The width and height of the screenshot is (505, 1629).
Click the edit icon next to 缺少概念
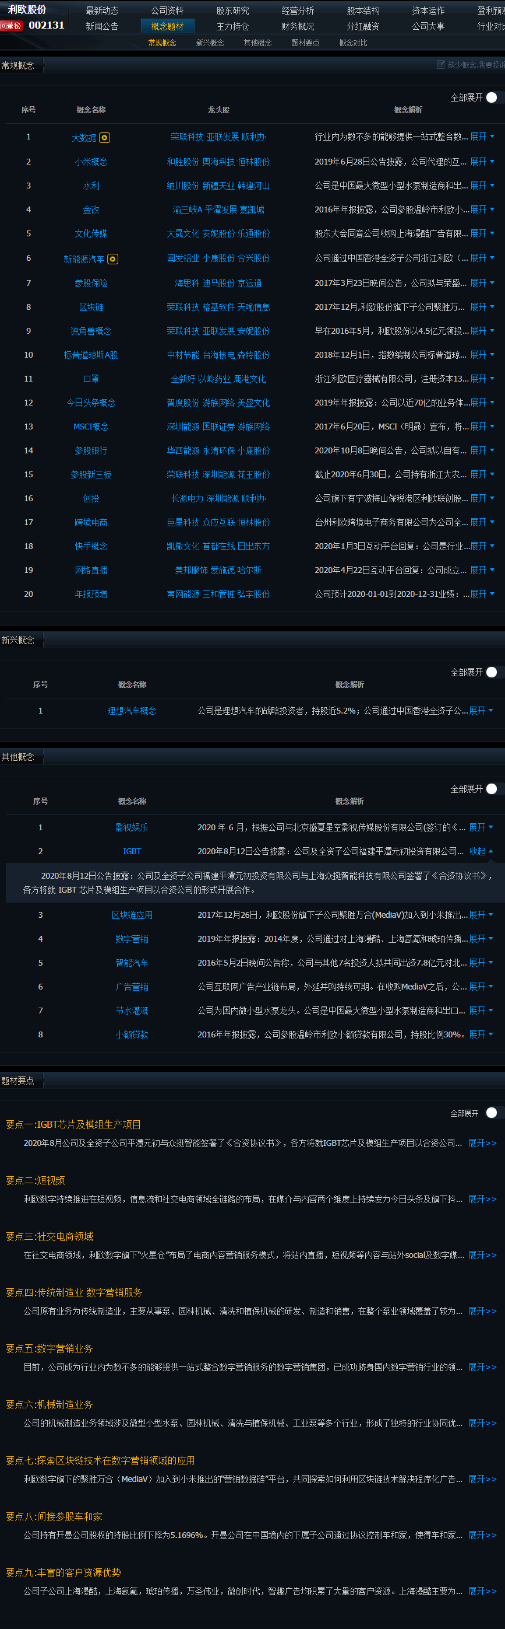pos(440,65)
